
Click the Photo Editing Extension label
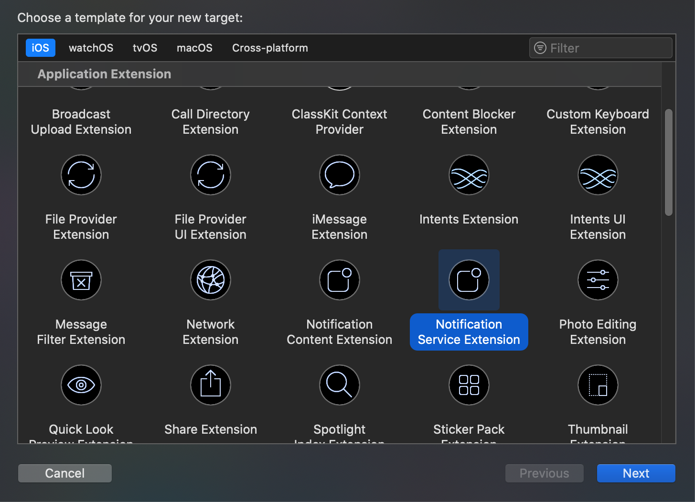[x=598, y=332]
